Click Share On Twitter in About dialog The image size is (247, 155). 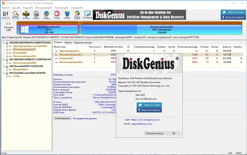point(149,105)
